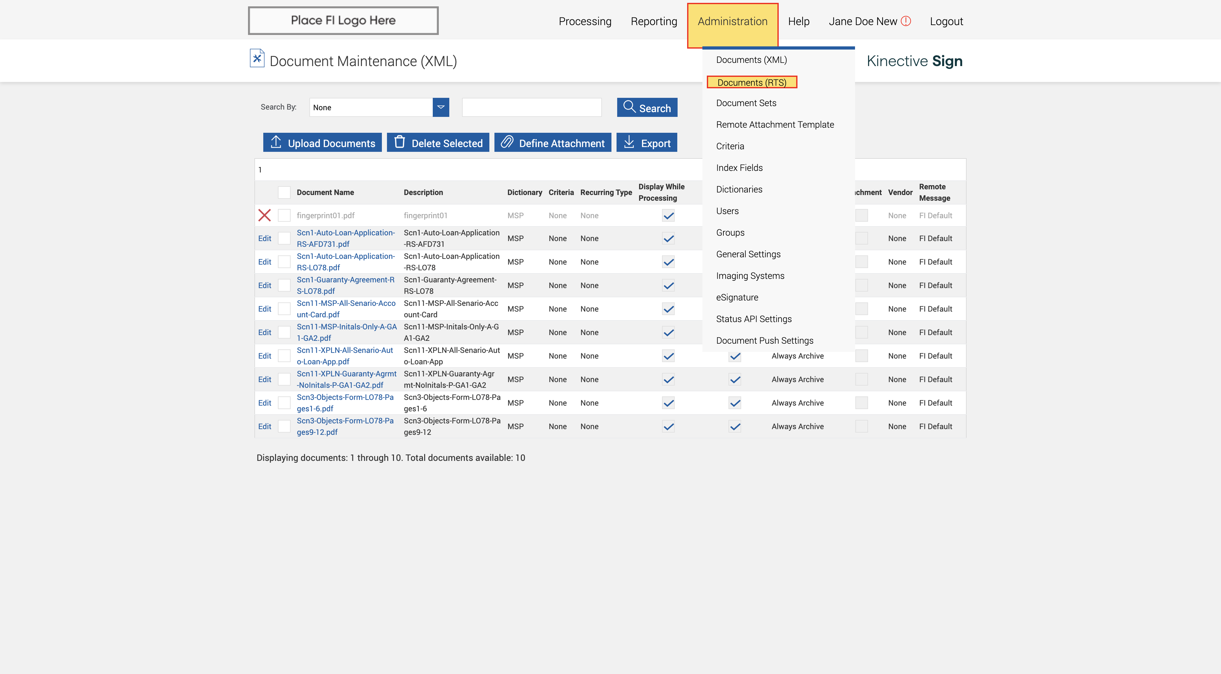Choose Remote Attachment Template menu entry
The width and height of the screenshot is (1221, 674).
point(775,125)
